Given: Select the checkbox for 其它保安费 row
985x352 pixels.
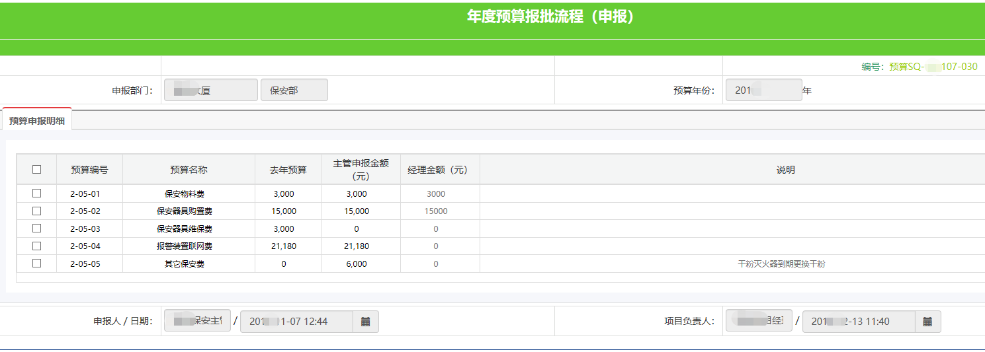Looking at the screenshot, I should [x=36, y=263].
